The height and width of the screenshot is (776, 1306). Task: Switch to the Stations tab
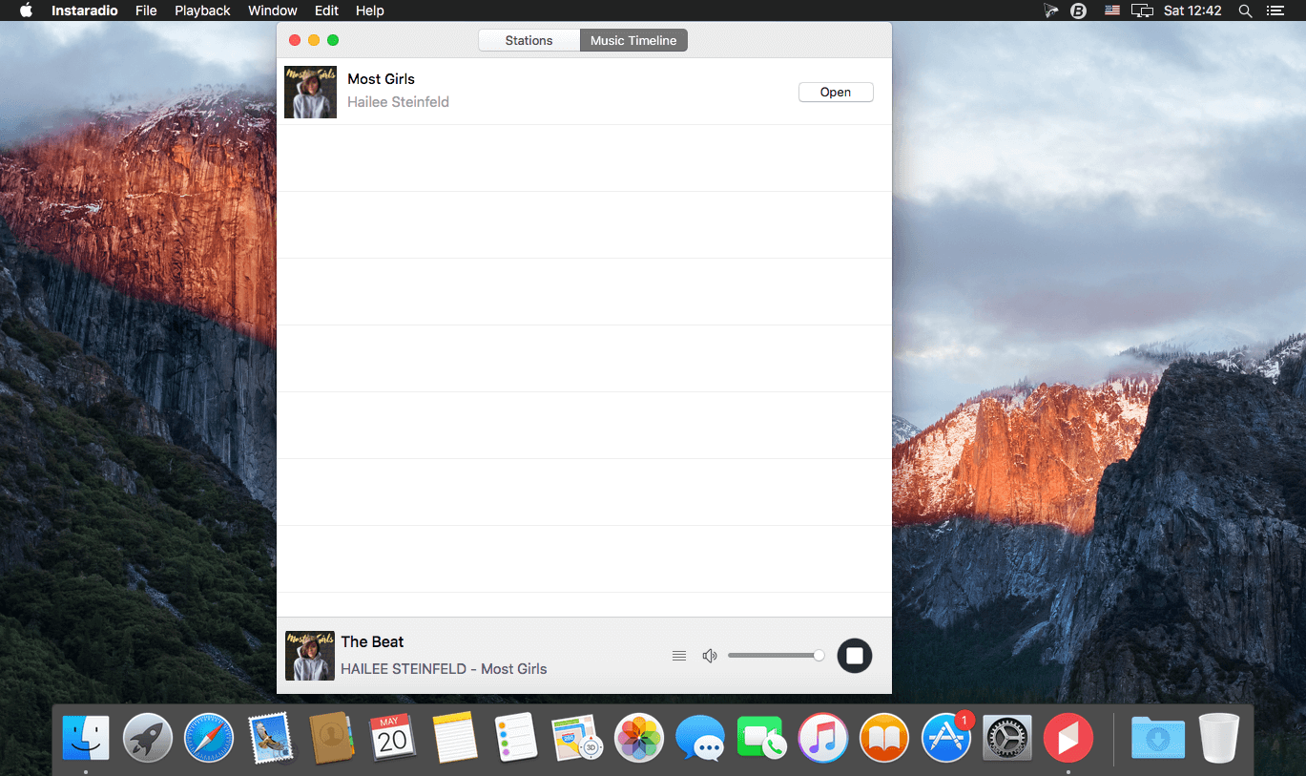point(529,40)
